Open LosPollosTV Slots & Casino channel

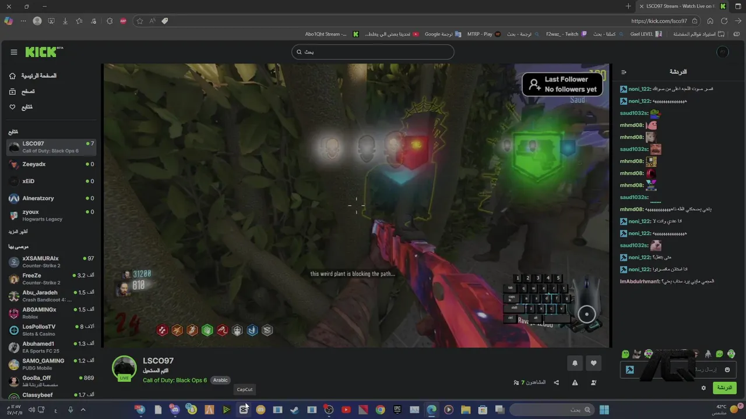[x=51, y=330]
